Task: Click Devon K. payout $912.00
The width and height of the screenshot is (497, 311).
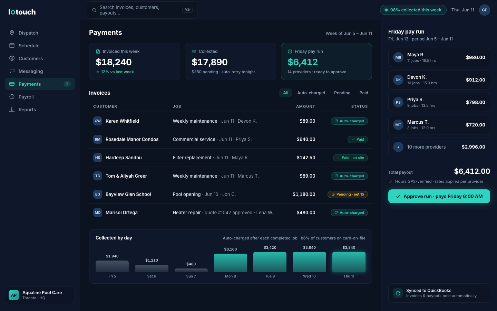Action: click(476, 80)
